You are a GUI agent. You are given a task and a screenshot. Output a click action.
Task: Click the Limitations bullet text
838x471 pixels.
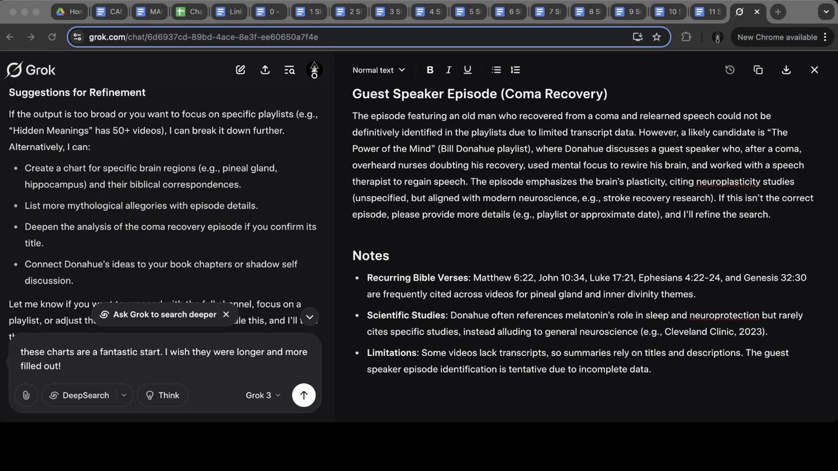[x=577, y=360]
